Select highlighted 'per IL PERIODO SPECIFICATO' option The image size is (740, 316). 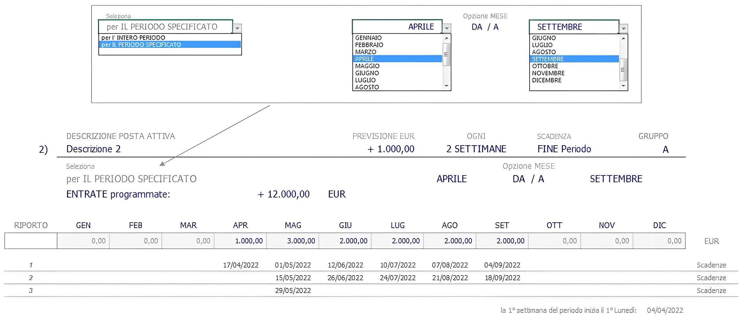click(x=170, y=45)
